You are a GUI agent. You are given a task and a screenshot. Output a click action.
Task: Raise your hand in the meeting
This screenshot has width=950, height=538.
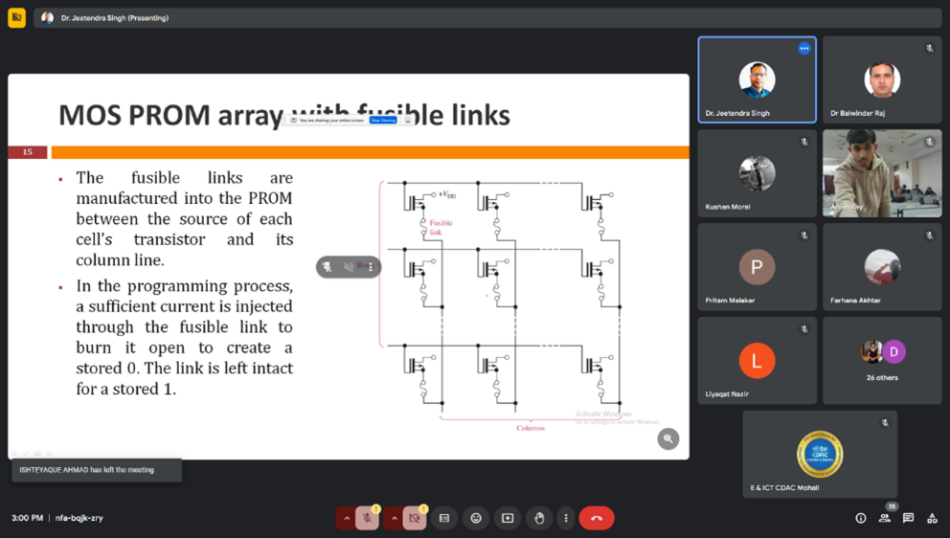coord(539,518)
